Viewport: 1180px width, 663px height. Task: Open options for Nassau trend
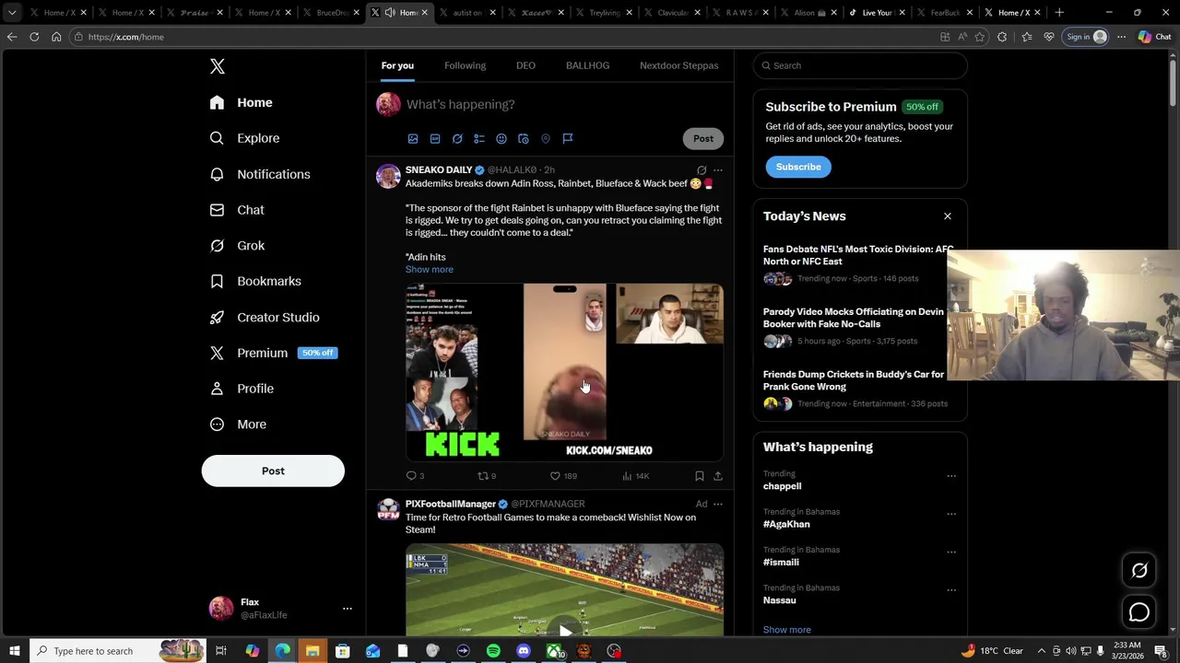pyautogui.click(x=951, y=589)
